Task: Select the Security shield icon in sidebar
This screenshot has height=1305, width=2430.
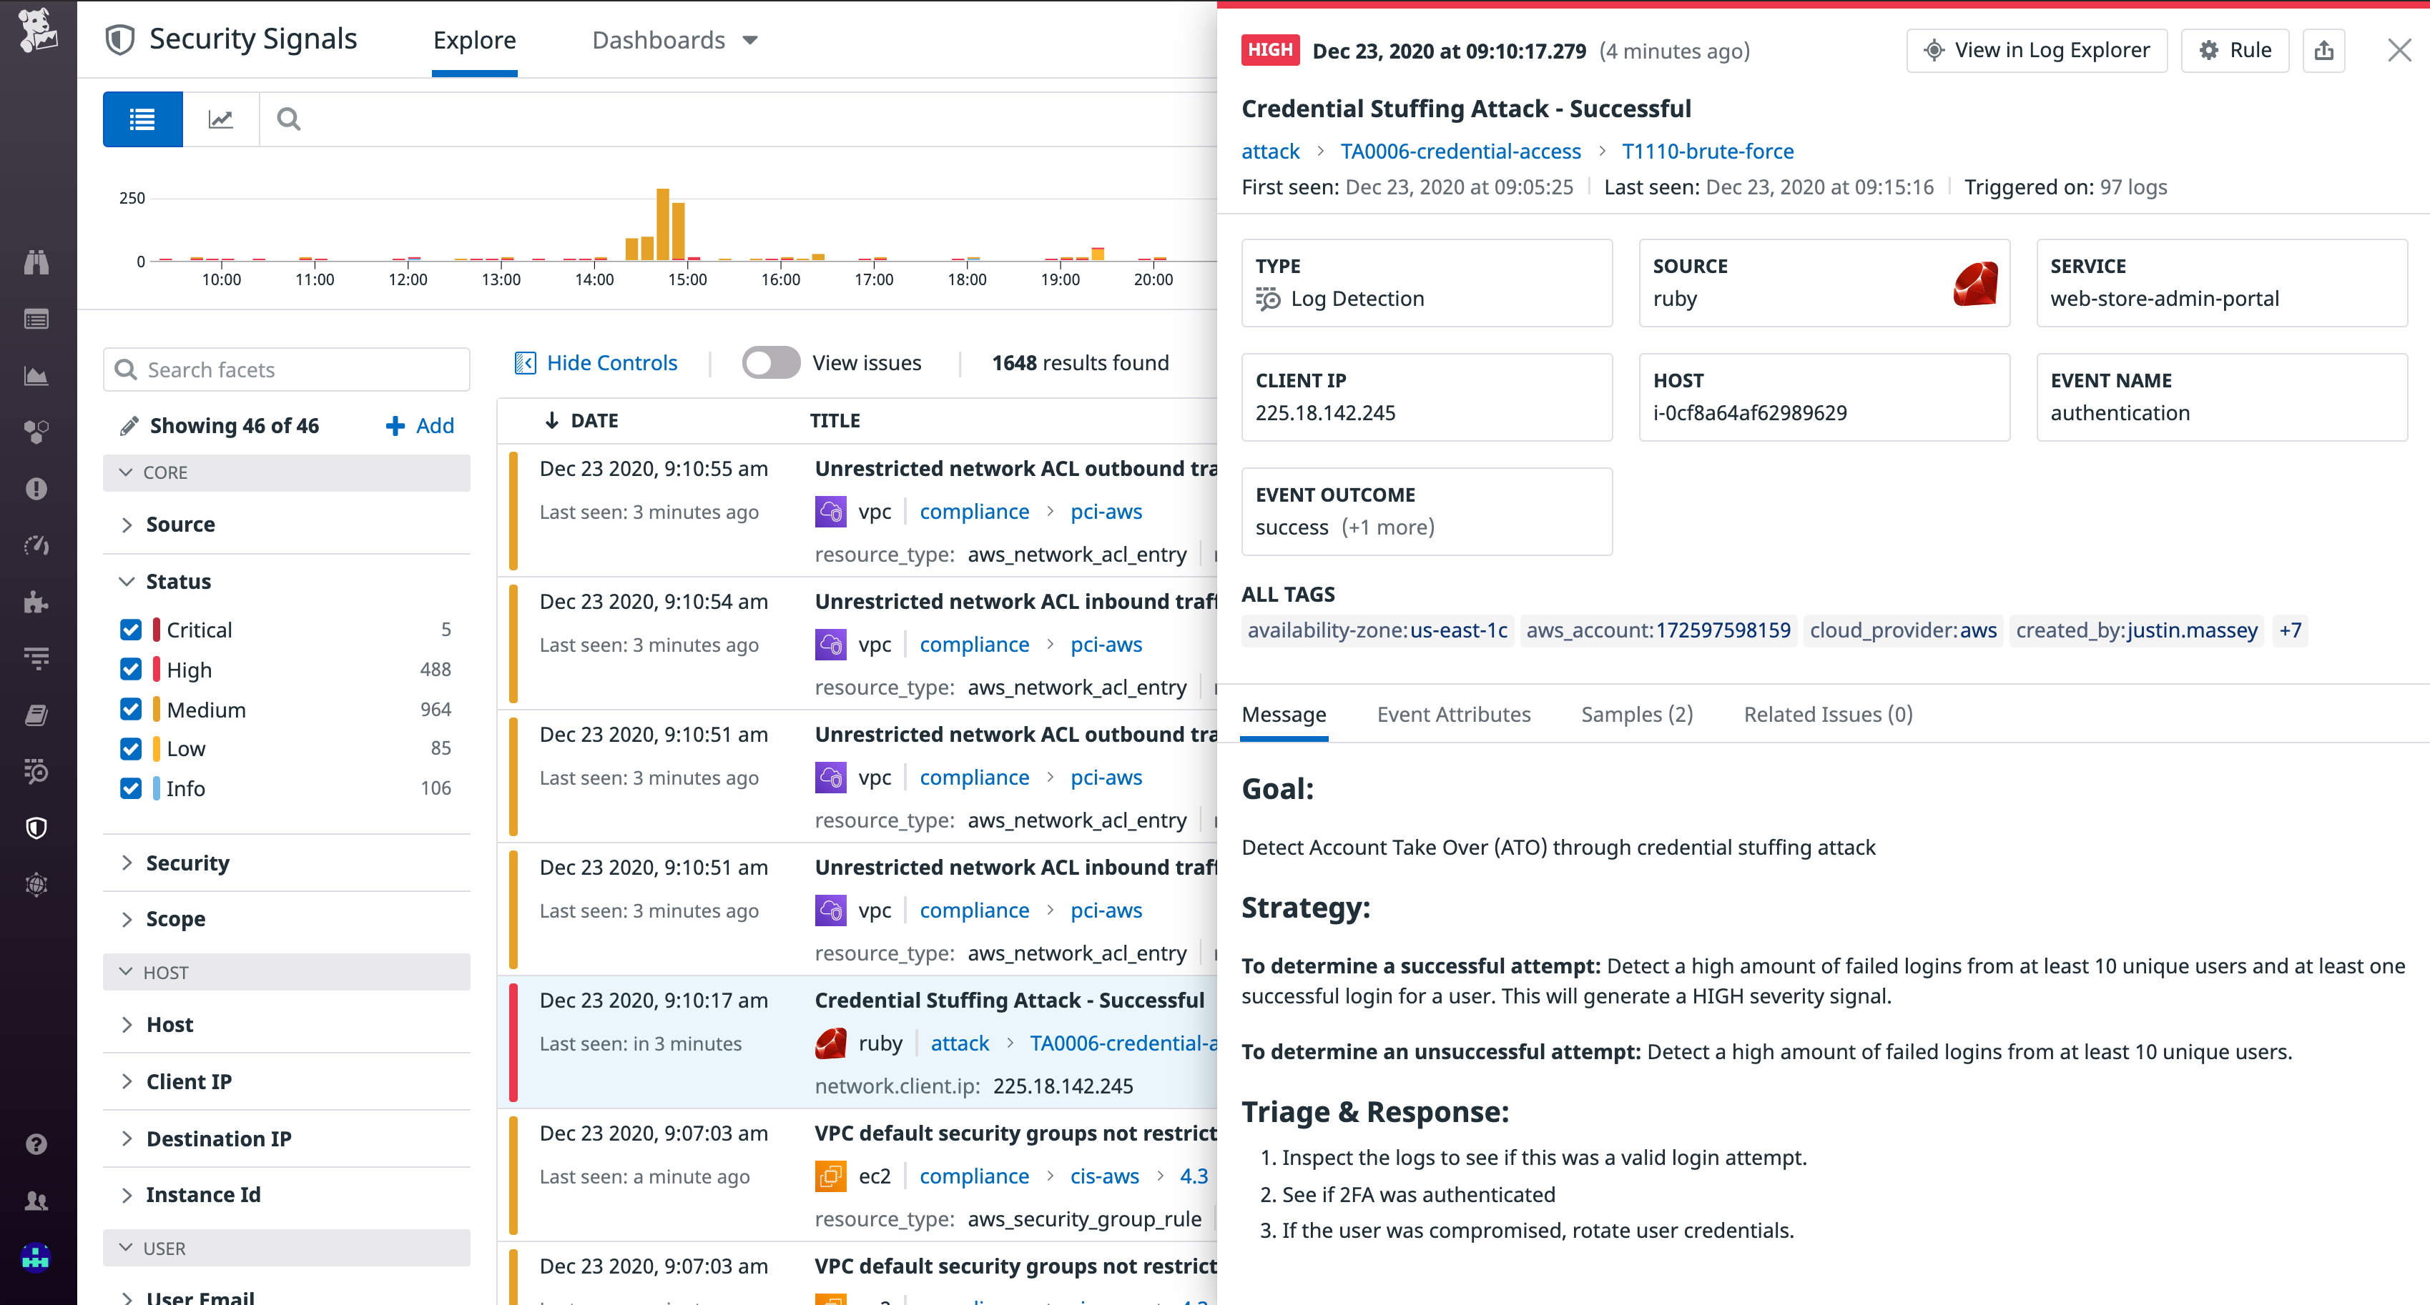Action: coord(36,828)
